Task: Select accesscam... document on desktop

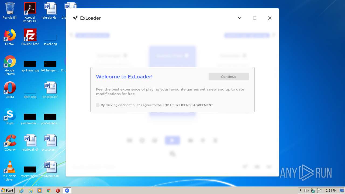Action: click(50, 143)
